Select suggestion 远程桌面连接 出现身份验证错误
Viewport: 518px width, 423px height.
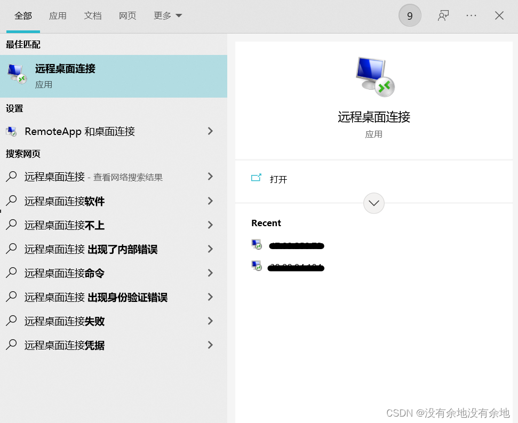point(113,297)
